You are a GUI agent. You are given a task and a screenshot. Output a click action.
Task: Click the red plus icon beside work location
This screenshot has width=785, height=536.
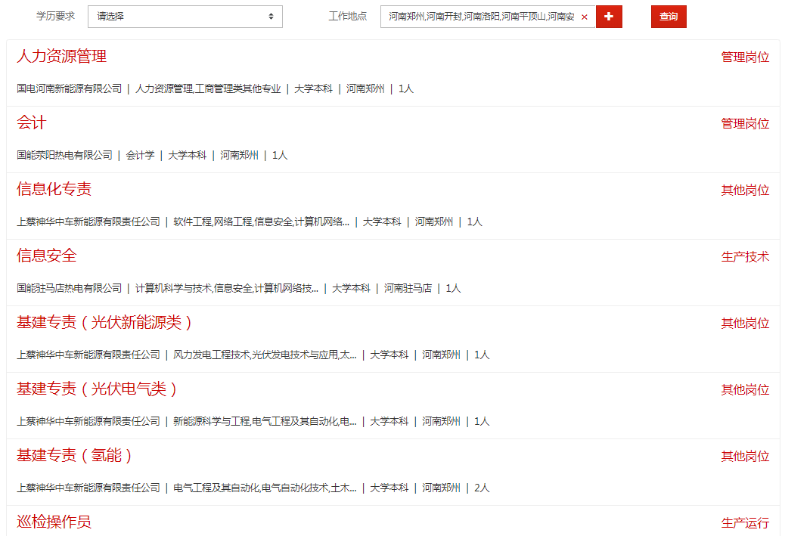[609, 17]
